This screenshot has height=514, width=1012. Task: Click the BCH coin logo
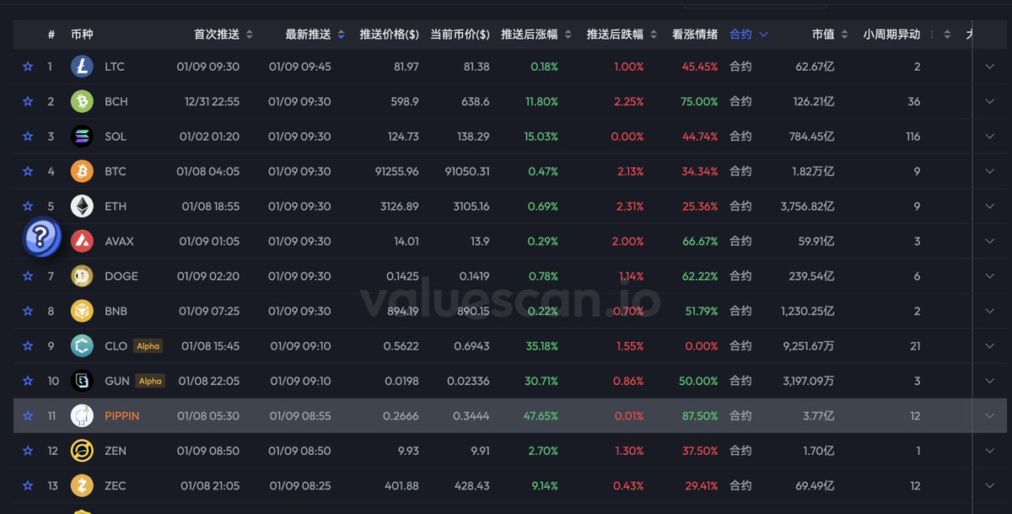(82, 101)
